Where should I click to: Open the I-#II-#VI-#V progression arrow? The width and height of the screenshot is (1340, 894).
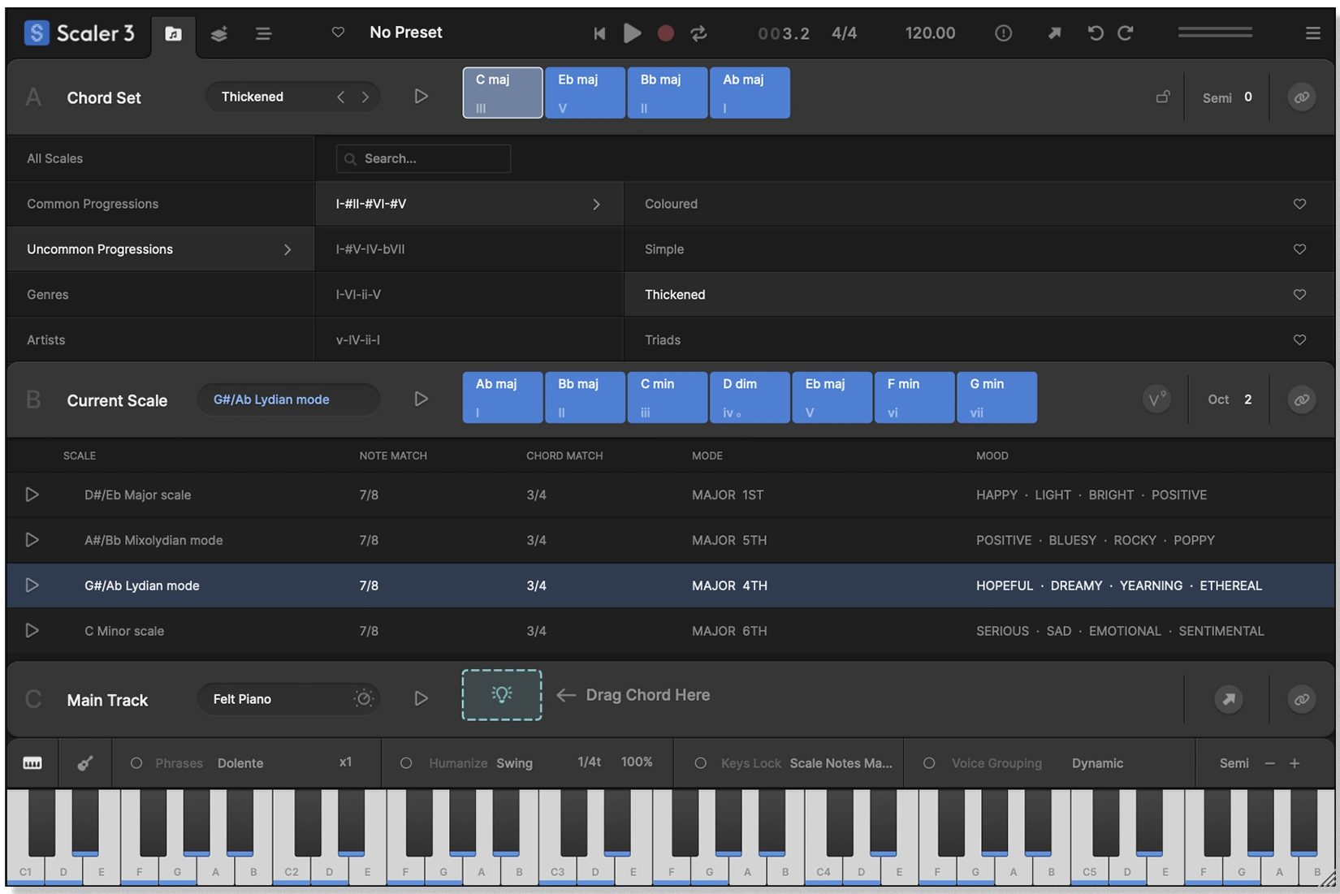[x=597, y=204]
